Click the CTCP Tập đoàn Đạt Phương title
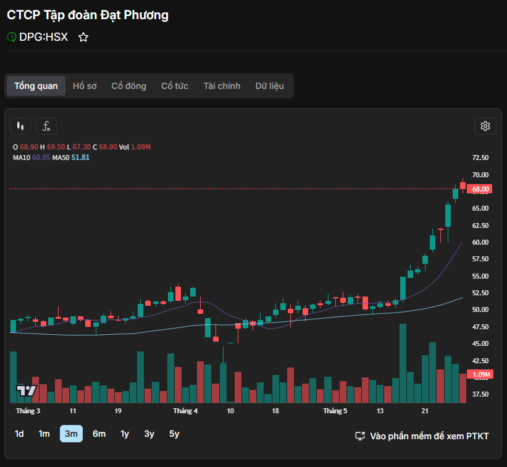Image resolution: width=507 pixels, height=467 pixels. (88, 15)
